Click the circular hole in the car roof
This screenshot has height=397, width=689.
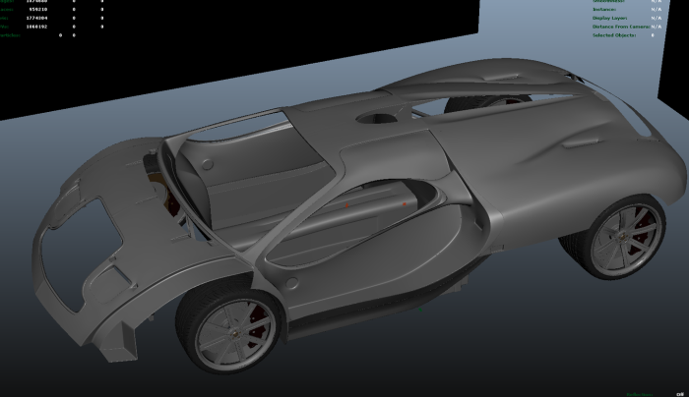375,120
